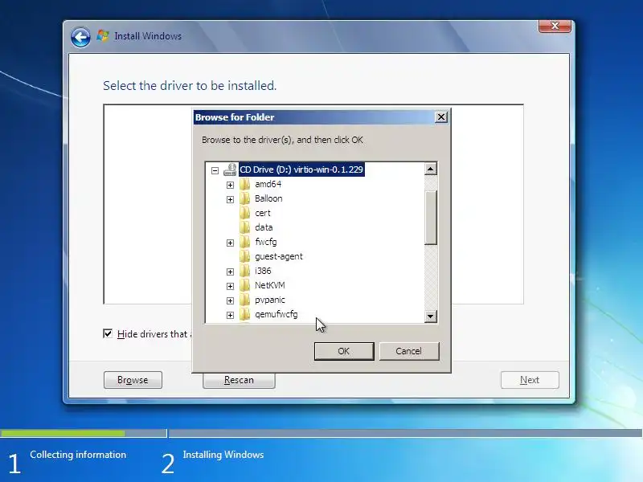Expand the qemufwcfg folder node
This screenshot has height=482, width=643.
(230, 315)
